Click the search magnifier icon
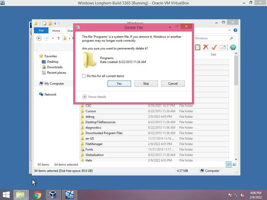Viewport: 267px width, 200px height. [231, 38]
